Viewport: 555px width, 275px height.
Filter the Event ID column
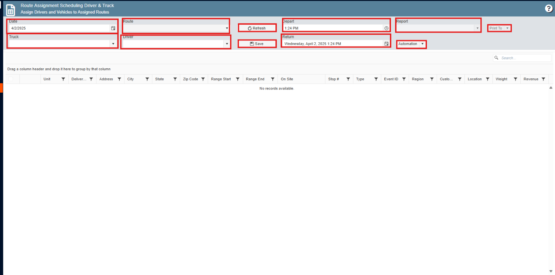point(404,79)
